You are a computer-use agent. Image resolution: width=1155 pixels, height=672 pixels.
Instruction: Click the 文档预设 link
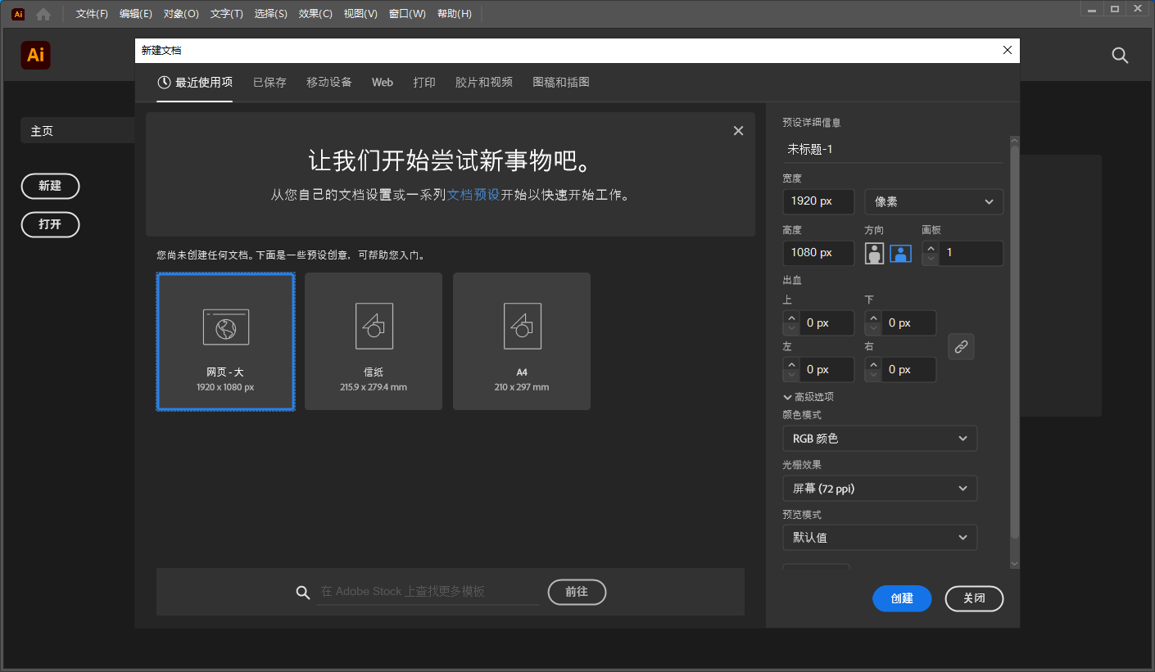tap(473, 196)
